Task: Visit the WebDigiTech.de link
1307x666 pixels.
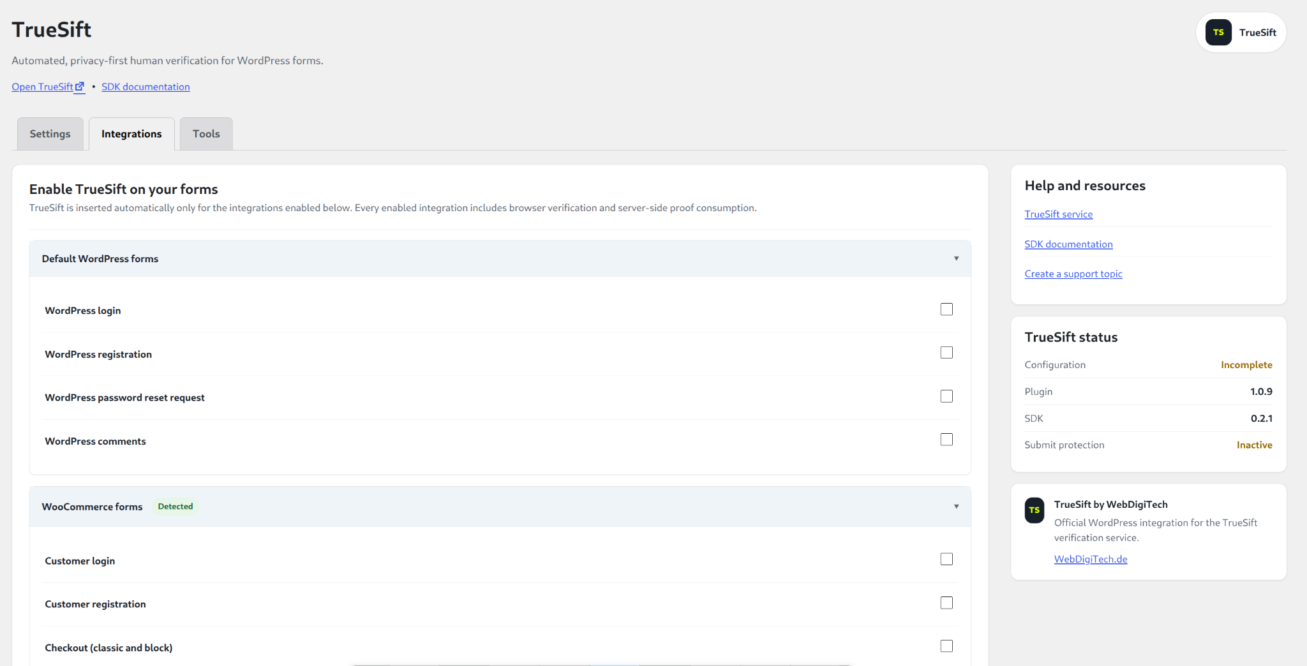Action: [1091, 559]
